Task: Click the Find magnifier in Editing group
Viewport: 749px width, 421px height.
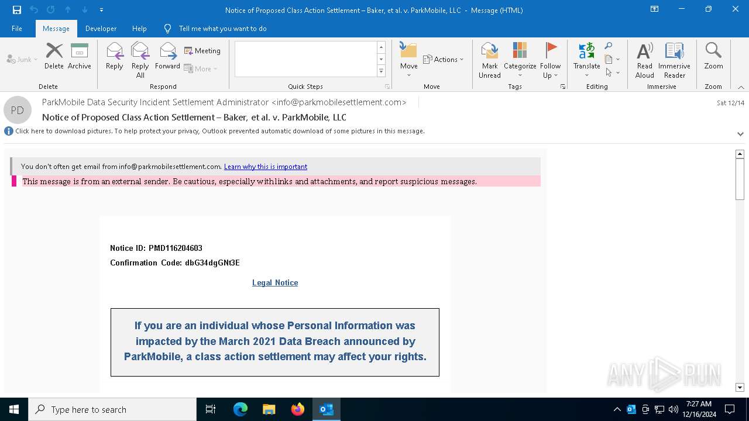Action: (609, 46)
